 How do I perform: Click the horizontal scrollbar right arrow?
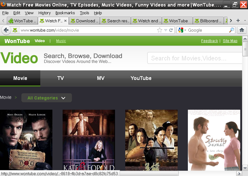click(239, 174)
